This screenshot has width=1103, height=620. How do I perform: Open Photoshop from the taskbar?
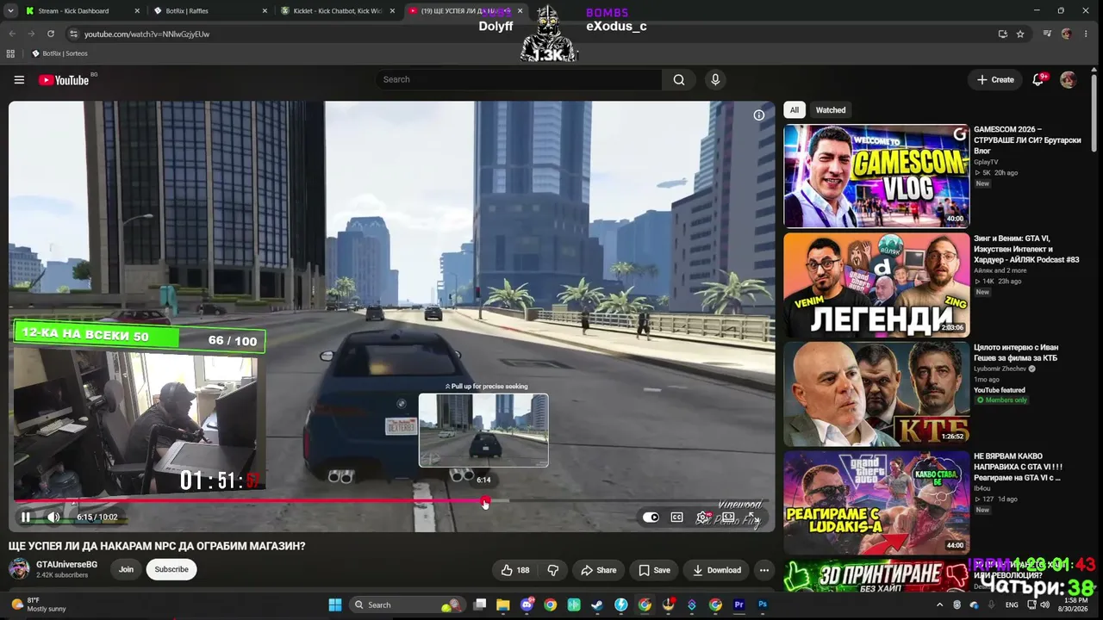pyautogui.click(x=762, y=604)
